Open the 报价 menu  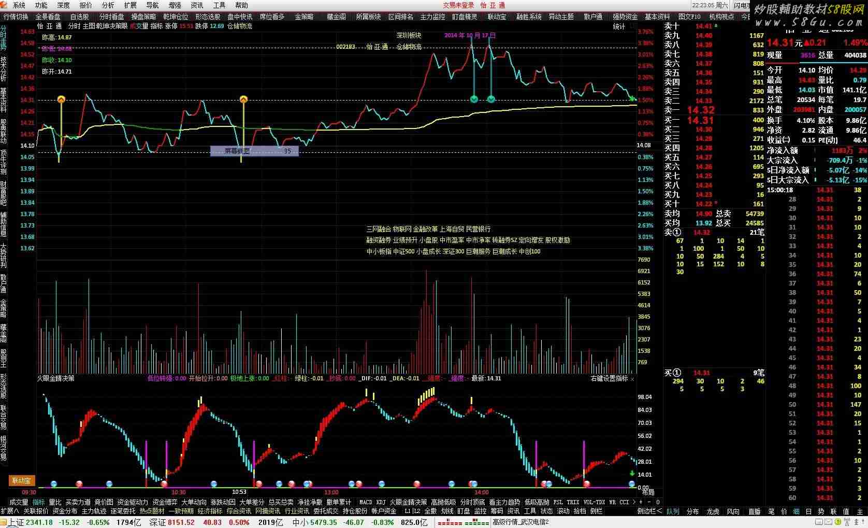point(85,5)
